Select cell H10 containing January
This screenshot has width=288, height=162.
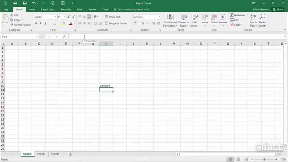tap(106, 86)
